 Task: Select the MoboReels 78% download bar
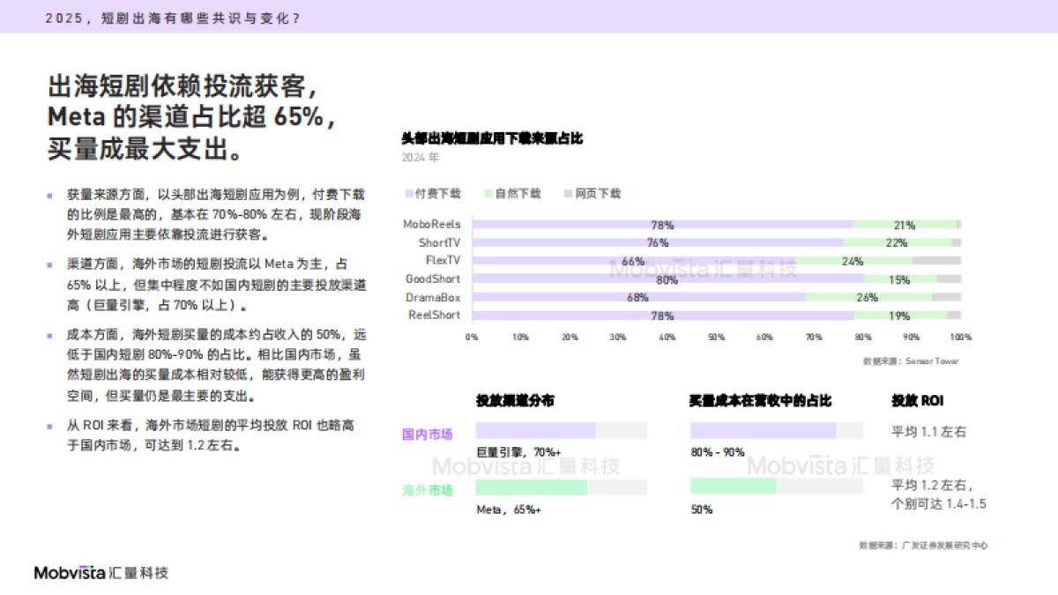pyautogui.click(x=661, y=224)
